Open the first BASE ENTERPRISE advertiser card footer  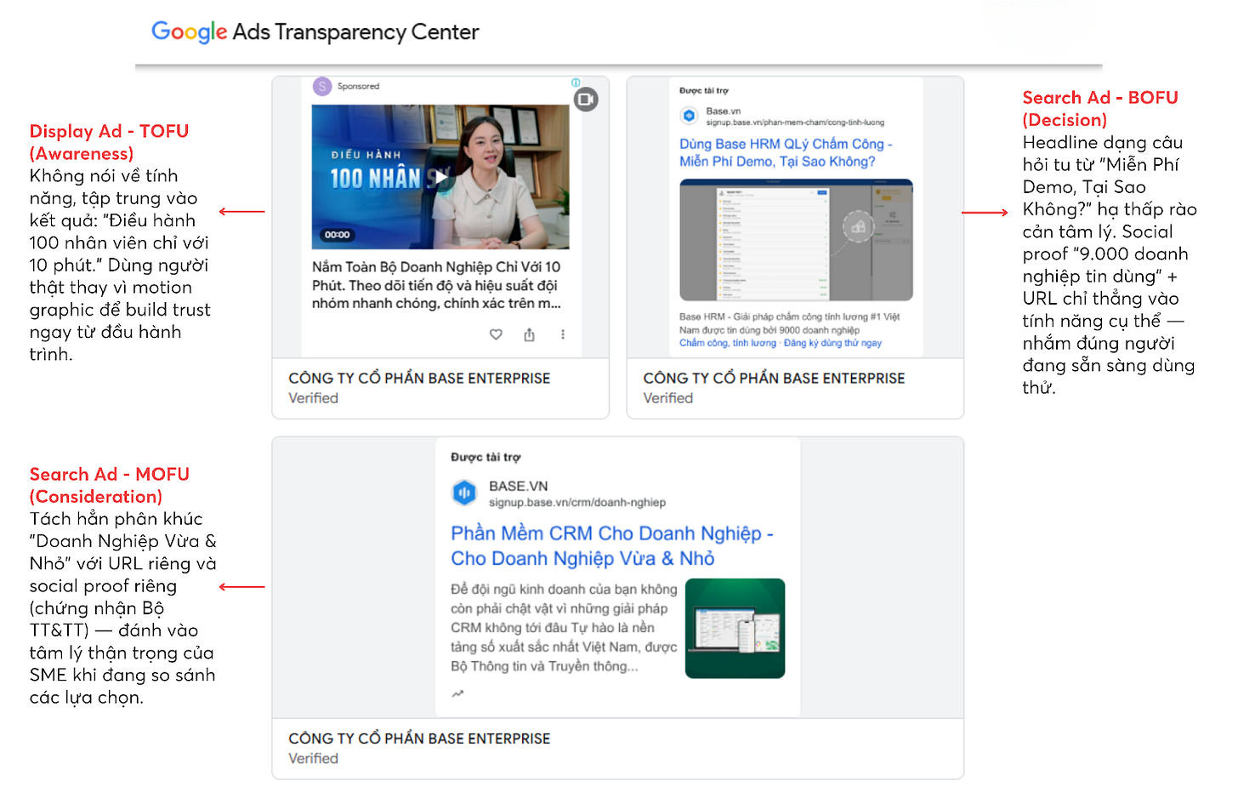coord(440,388)
